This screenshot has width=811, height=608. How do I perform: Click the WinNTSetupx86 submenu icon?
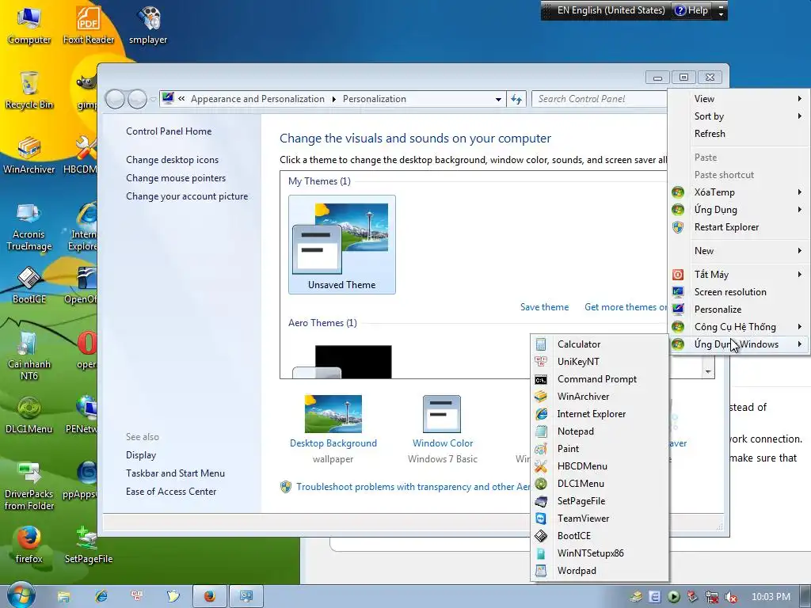541,553
